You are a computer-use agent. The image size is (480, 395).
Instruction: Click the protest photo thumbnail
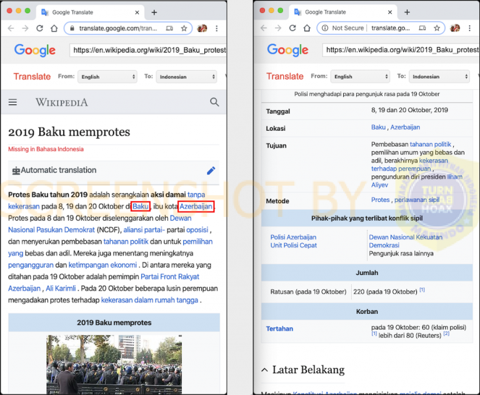tap(114, 364)
